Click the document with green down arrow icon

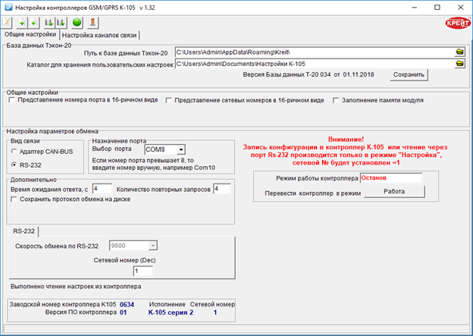(x=33, y=23)
